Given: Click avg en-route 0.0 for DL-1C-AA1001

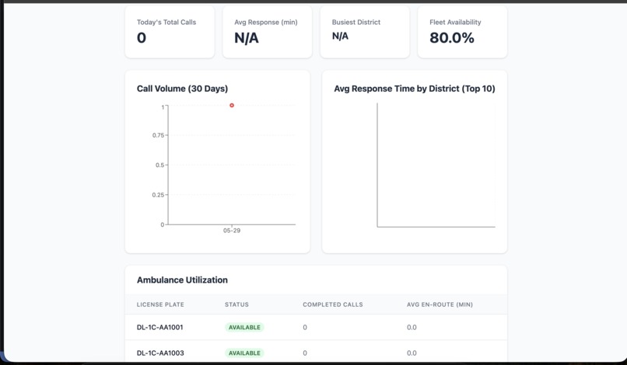Looking at the screenshot, I should pos(412,328).
